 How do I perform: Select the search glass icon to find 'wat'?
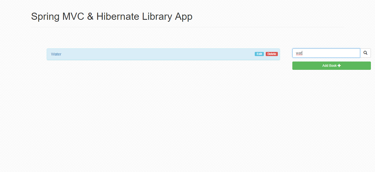pos(365,53)
